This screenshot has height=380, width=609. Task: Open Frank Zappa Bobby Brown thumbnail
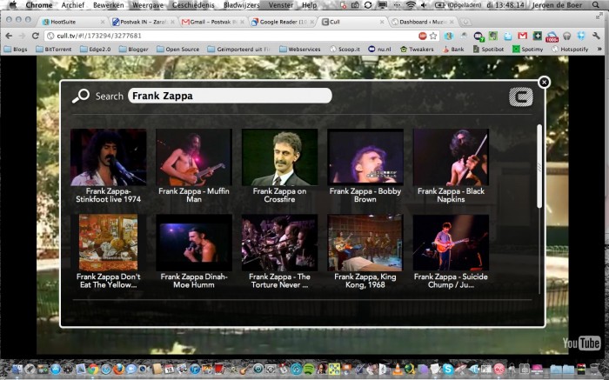pos(365,157)
